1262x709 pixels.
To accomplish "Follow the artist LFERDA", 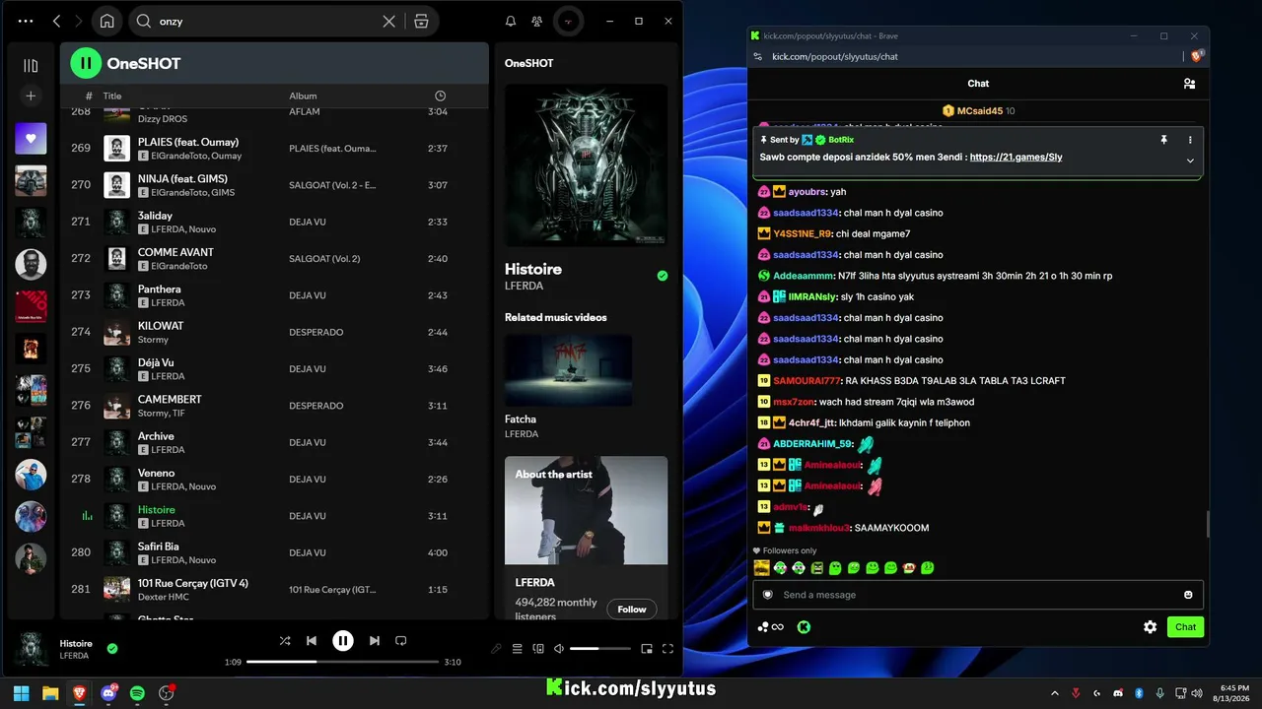I will tap(632, 609).
